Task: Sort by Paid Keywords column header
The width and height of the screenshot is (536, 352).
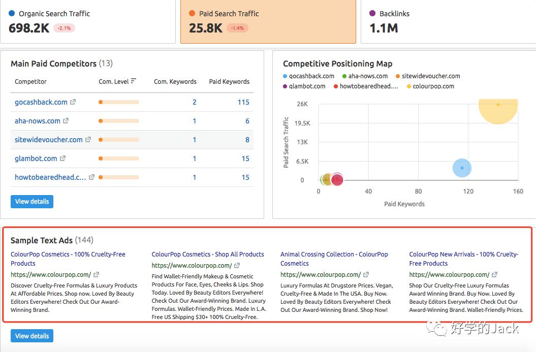Action: pyautogui.click(x=229, y=81)
